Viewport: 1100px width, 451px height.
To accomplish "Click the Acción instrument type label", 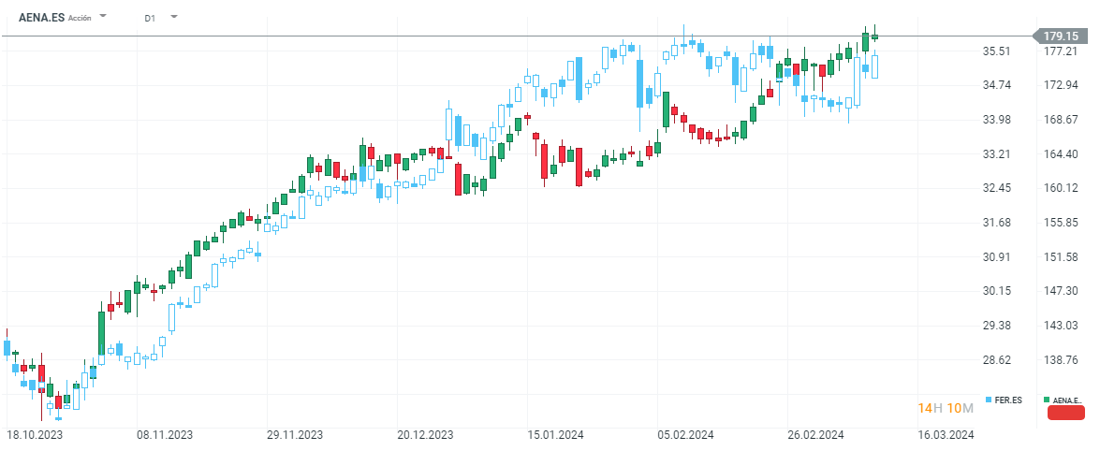I will coord(81,18).
